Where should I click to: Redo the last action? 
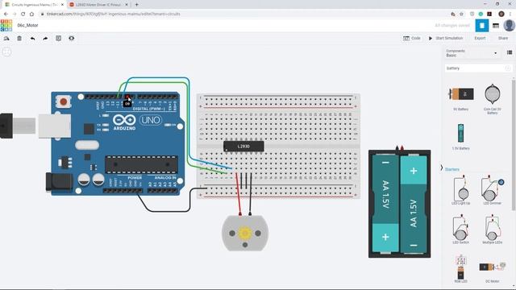tap(45, 39)
